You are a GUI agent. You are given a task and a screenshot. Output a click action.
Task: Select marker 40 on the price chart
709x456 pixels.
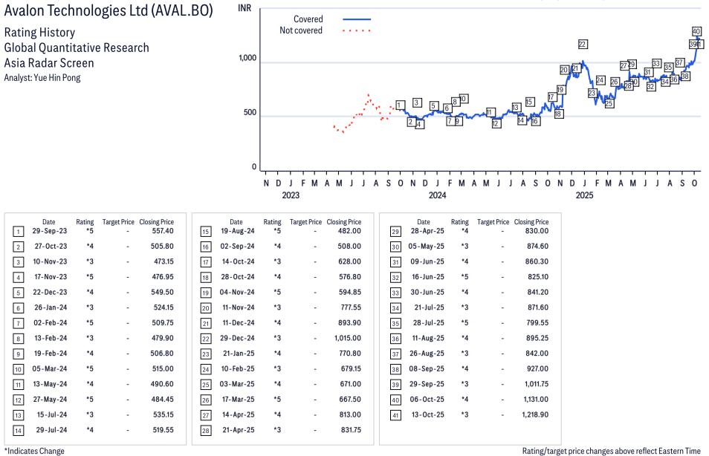coord(696,31)
